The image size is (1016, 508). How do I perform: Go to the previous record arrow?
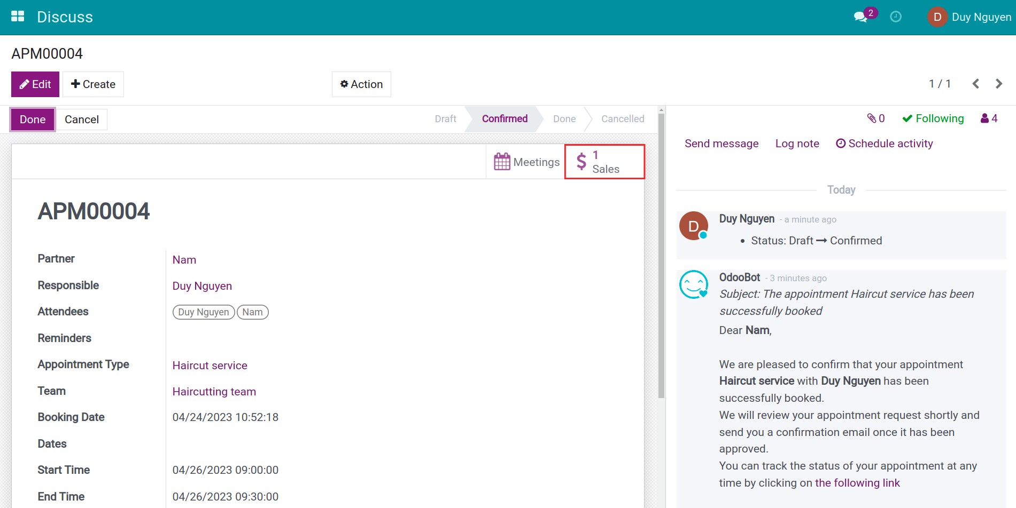click(975, 84)
